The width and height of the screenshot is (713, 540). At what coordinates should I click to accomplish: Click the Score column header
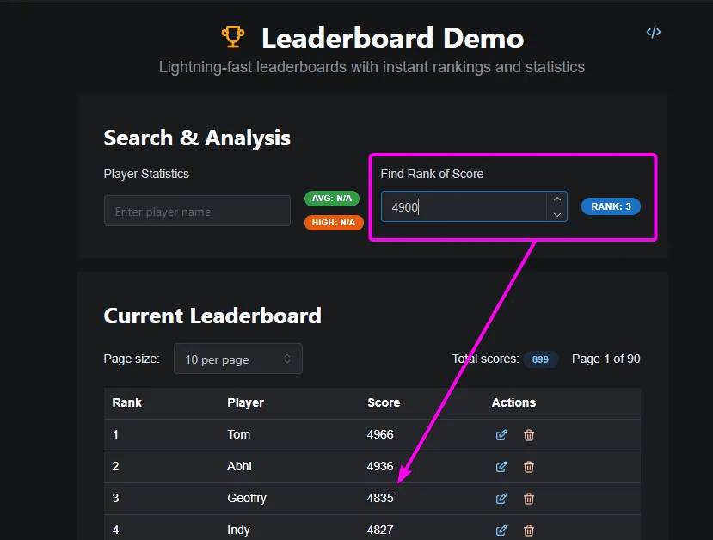coord(384,402)
